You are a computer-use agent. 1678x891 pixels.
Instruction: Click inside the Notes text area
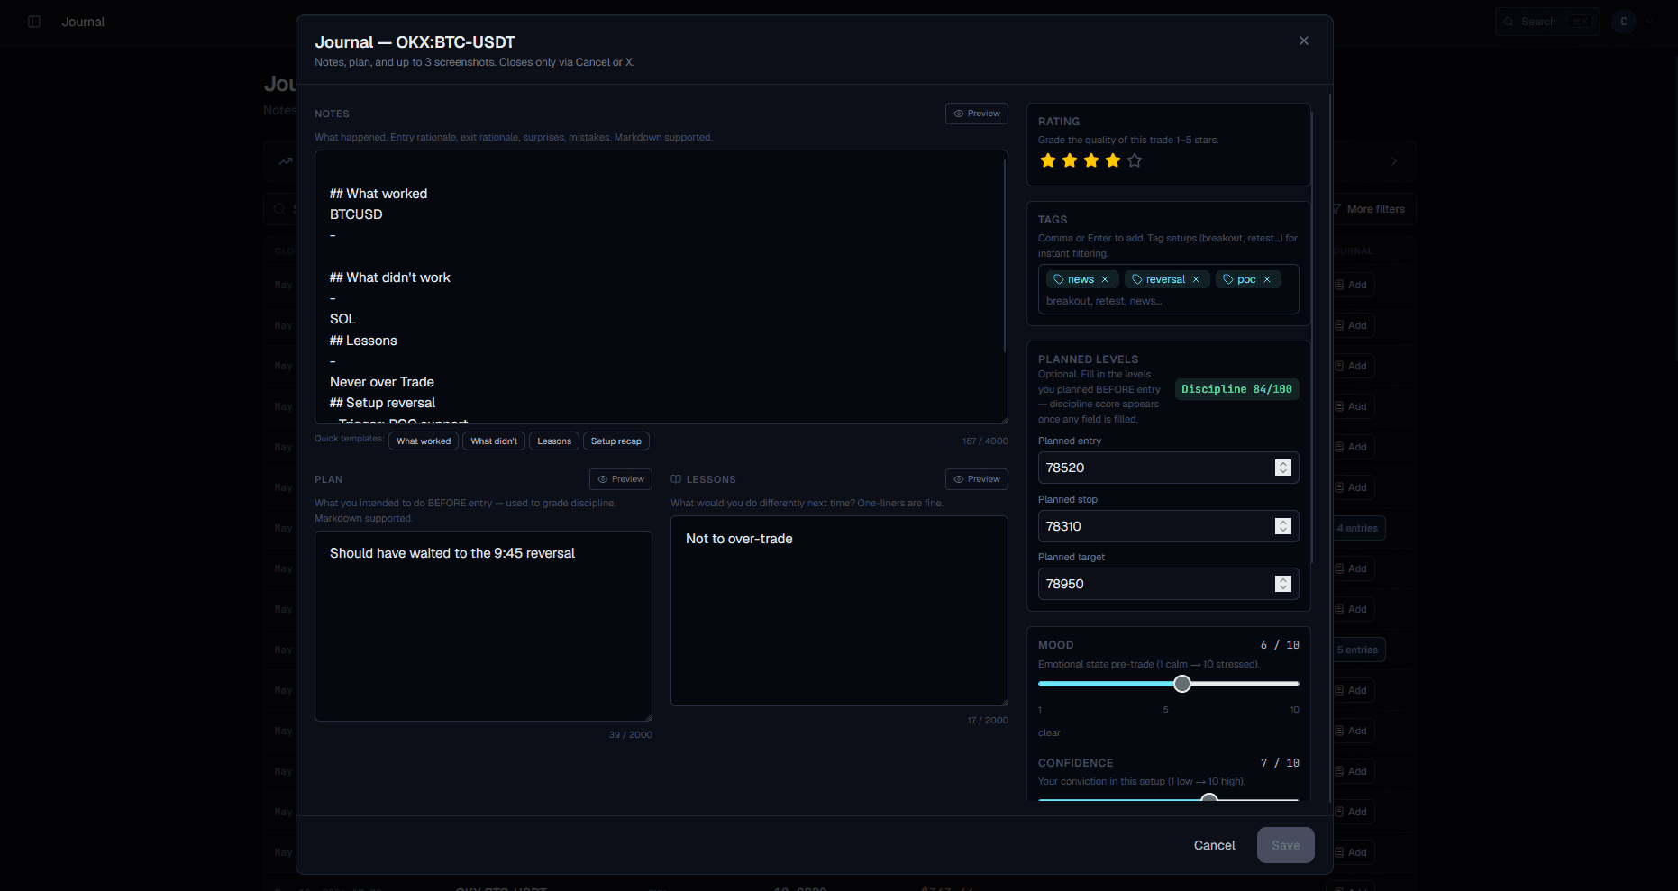[661, 286]
